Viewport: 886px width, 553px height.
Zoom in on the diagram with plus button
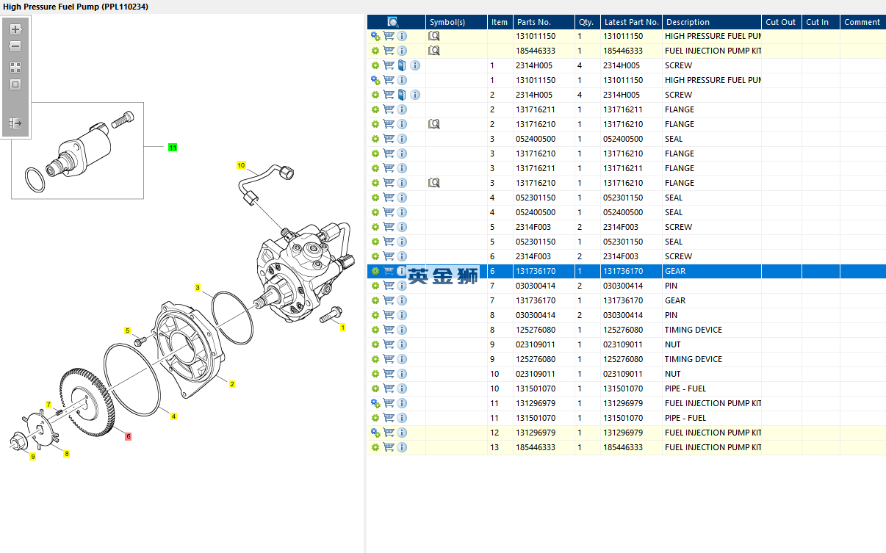coord(15,29)
